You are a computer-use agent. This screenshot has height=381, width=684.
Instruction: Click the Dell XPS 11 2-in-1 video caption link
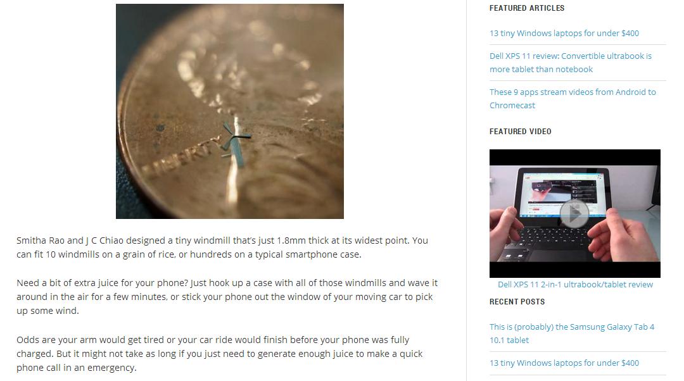point(575,284)
